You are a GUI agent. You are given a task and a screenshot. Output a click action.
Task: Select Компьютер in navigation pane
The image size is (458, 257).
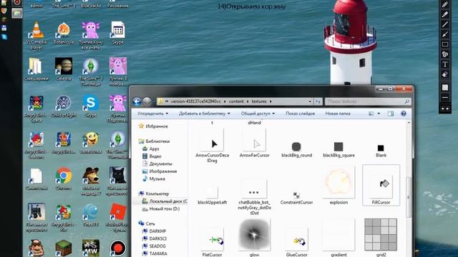[x=154, y=193]
